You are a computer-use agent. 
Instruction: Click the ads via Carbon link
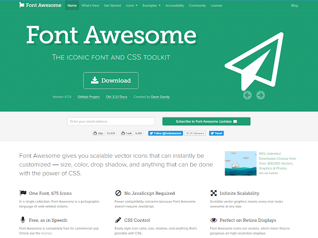268,173
